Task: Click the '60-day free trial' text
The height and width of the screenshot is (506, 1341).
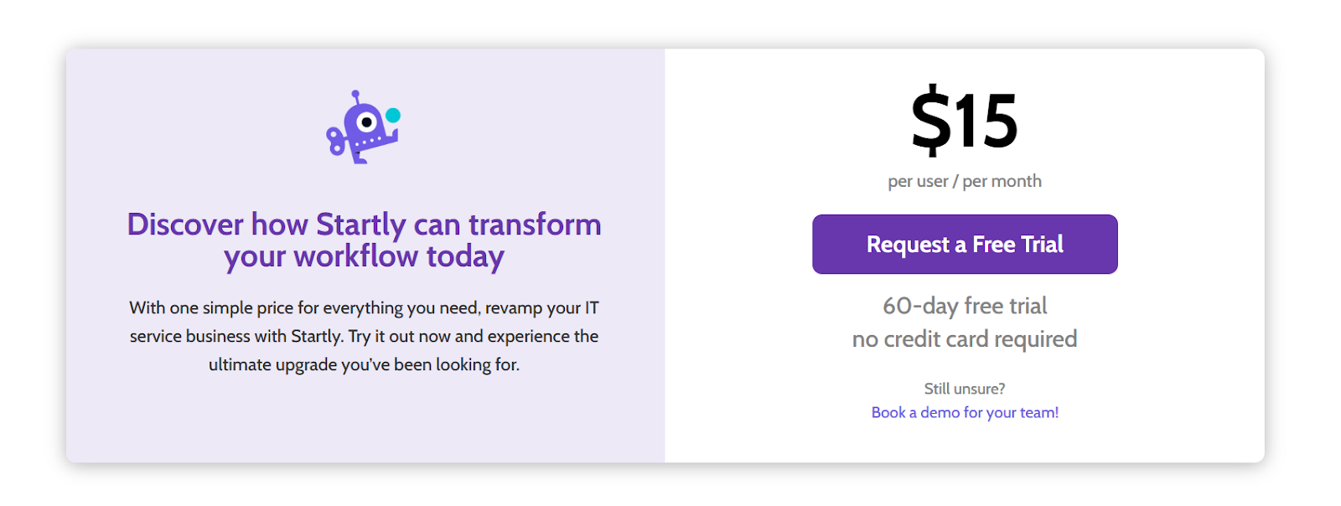Action: click(965, 306)
